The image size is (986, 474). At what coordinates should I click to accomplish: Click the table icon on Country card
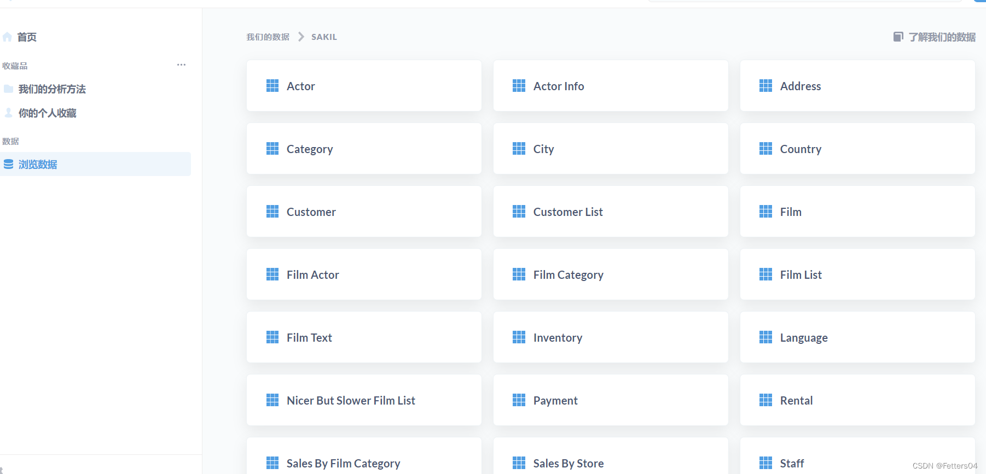(765, 149)
